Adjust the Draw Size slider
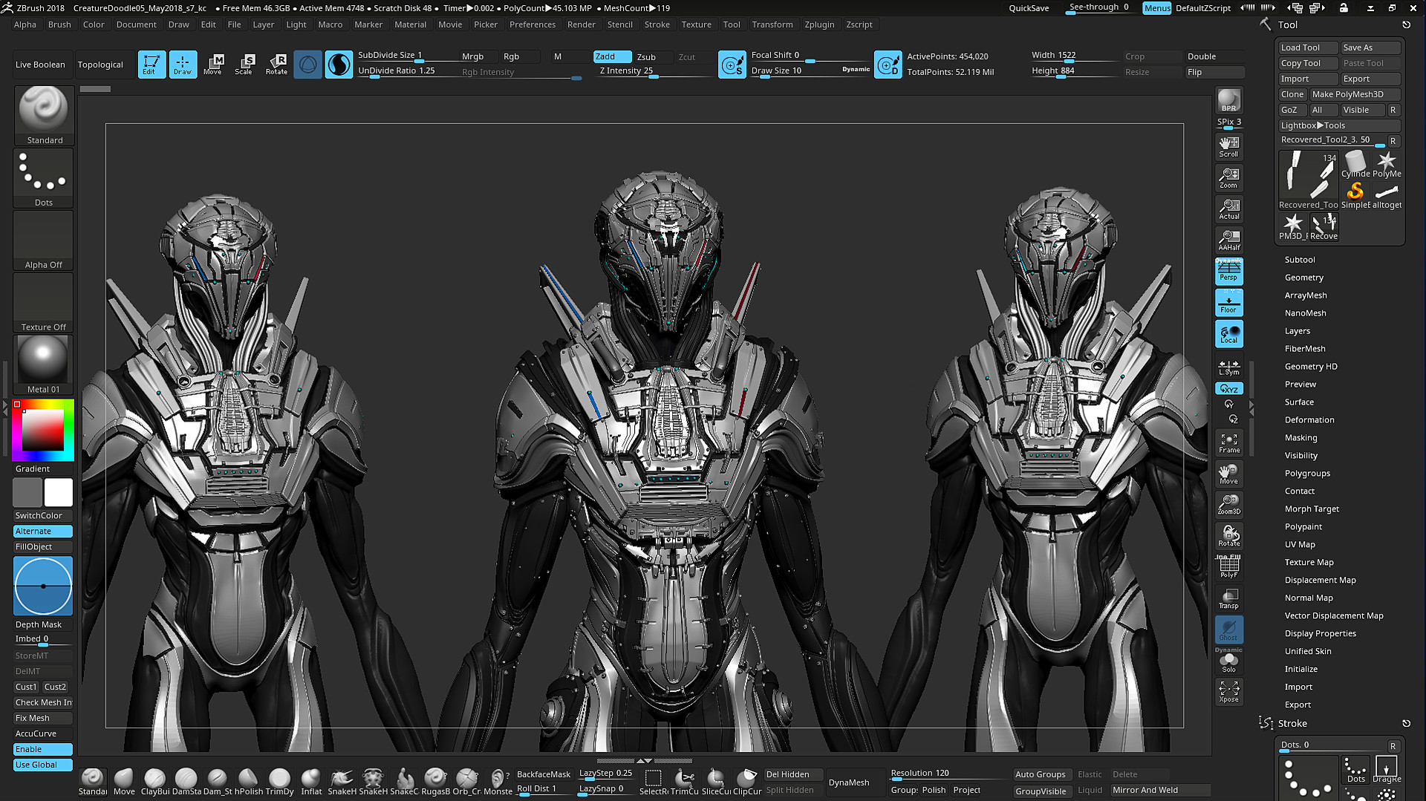 pos(810,71)
